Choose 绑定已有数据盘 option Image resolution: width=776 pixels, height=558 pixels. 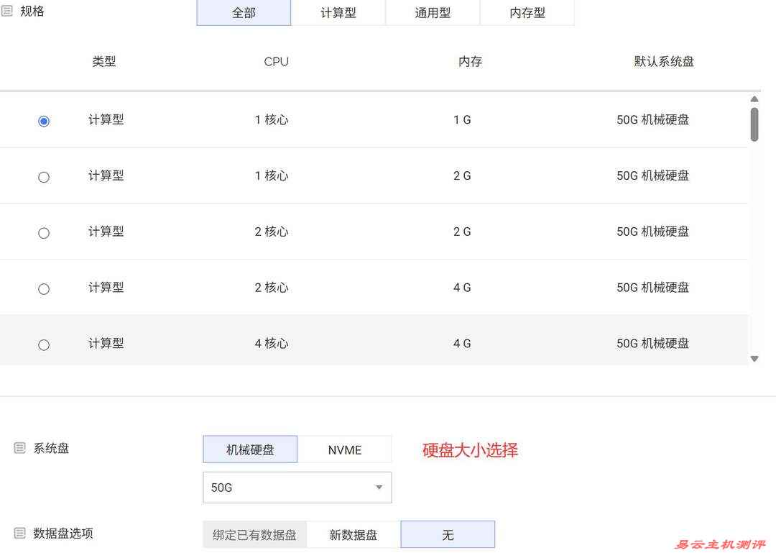pyautogui.click(x=255, y=534)
